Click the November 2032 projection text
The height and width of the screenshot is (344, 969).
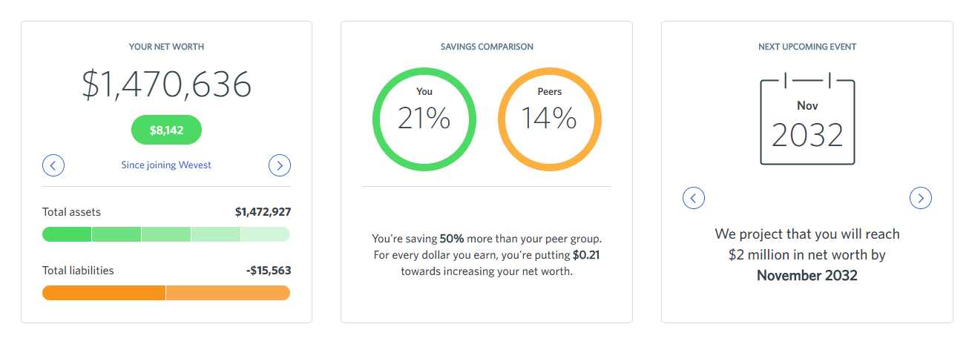pyautogui.click(x=807, y=276)
